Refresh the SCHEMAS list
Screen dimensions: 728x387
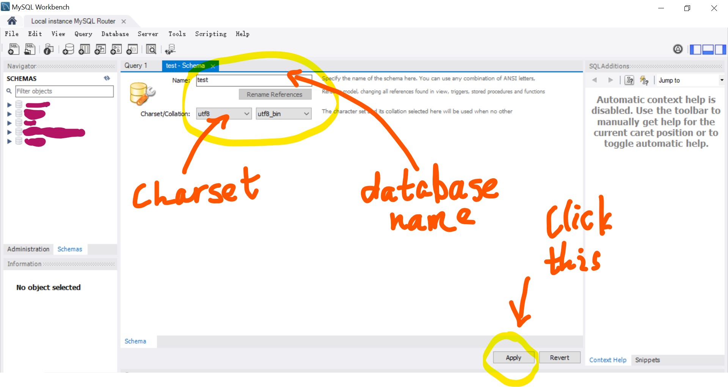(107, 78)
